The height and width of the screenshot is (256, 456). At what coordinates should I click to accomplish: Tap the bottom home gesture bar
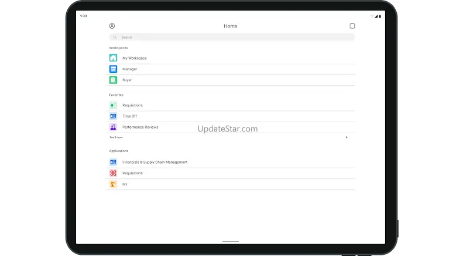click(230, 241)
